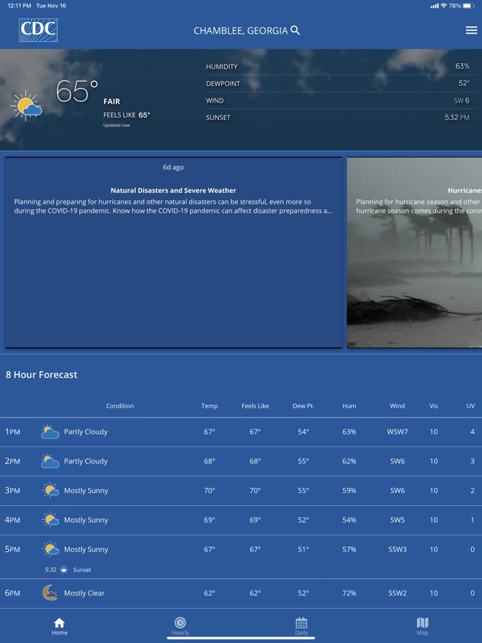Open the Hurricanes article card with photo
Image resolution: width=482 pixels, height=643 pixels.
(x=414, y=252)
